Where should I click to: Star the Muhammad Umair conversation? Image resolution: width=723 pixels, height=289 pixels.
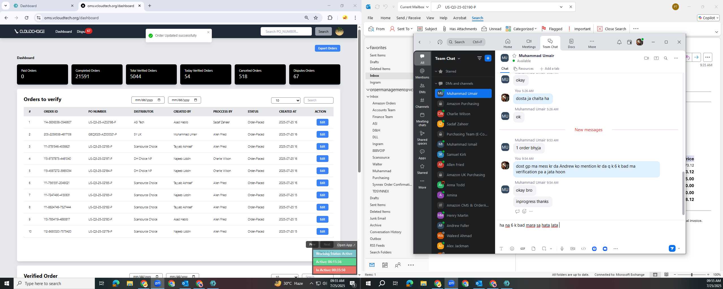pos(514,56)
